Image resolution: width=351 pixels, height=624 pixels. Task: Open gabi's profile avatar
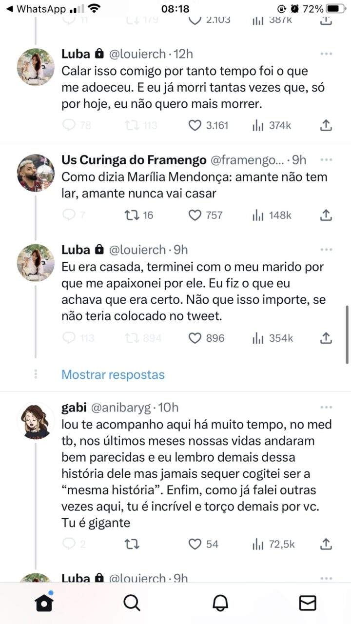point(36,420)
